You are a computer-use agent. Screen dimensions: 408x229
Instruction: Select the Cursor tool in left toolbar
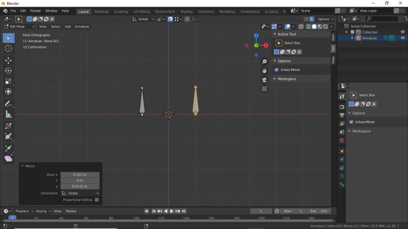click(8, 48)
